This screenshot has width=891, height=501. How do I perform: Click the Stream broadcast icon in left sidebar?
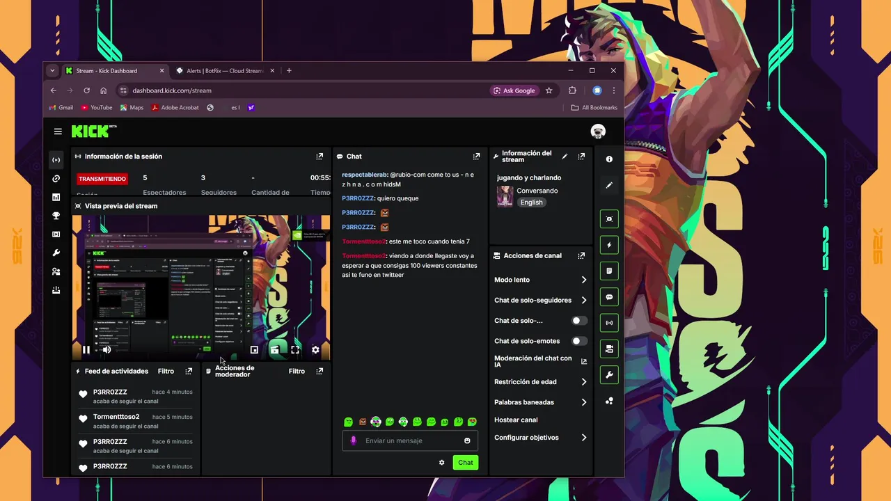click(56, 160)
